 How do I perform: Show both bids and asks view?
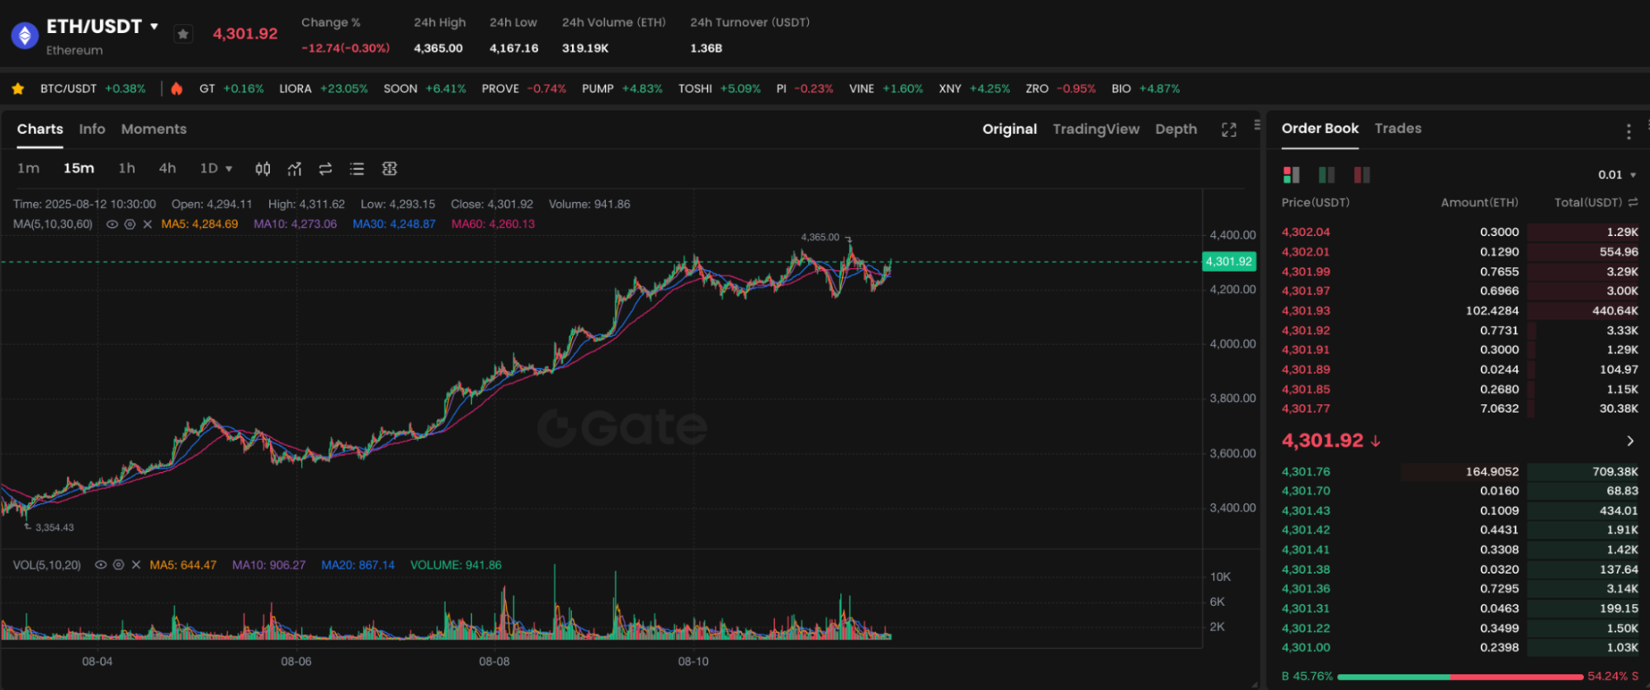coord(1292,174)
